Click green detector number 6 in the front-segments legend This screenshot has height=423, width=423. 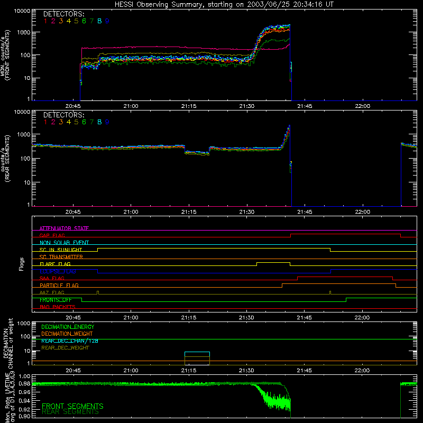(x=84, y=21)
